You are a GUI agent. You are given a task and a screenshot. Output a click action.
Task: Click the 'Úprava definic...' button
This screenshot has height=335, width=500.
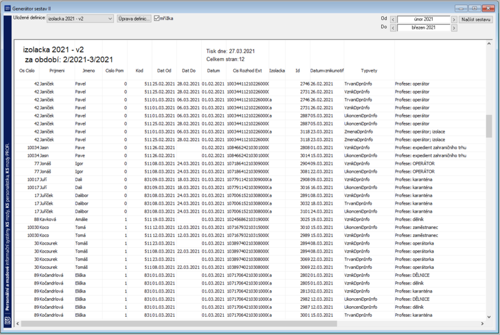(134, 19)
